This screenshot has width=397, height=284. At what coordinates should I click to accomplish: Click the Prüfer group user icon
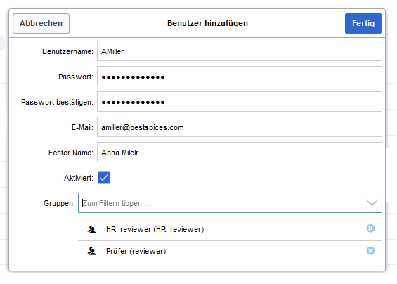[x=92, y=252]
